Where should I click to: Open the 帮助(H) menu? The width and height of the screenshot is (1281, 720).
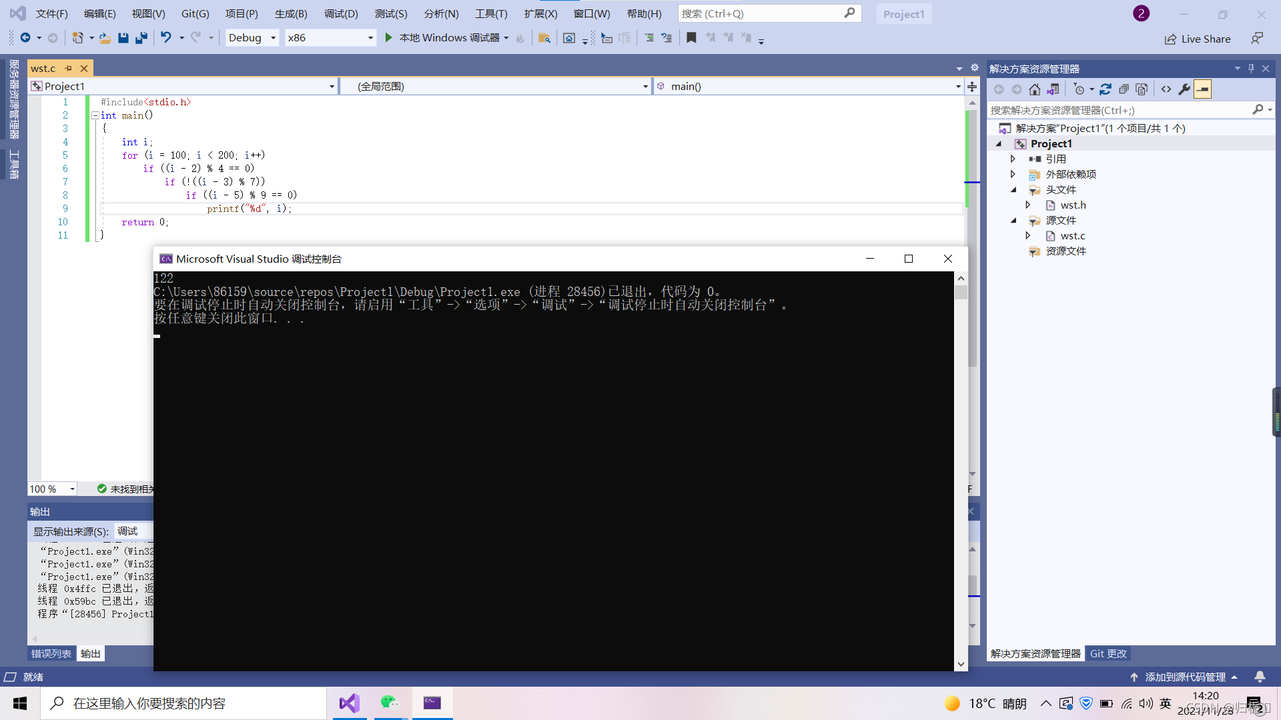point(645,13)
